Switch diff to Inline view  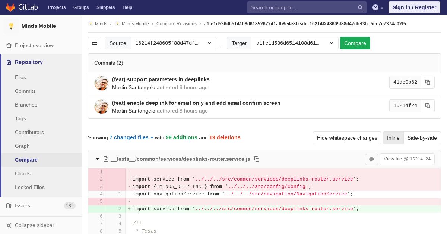tap(393, 138)
